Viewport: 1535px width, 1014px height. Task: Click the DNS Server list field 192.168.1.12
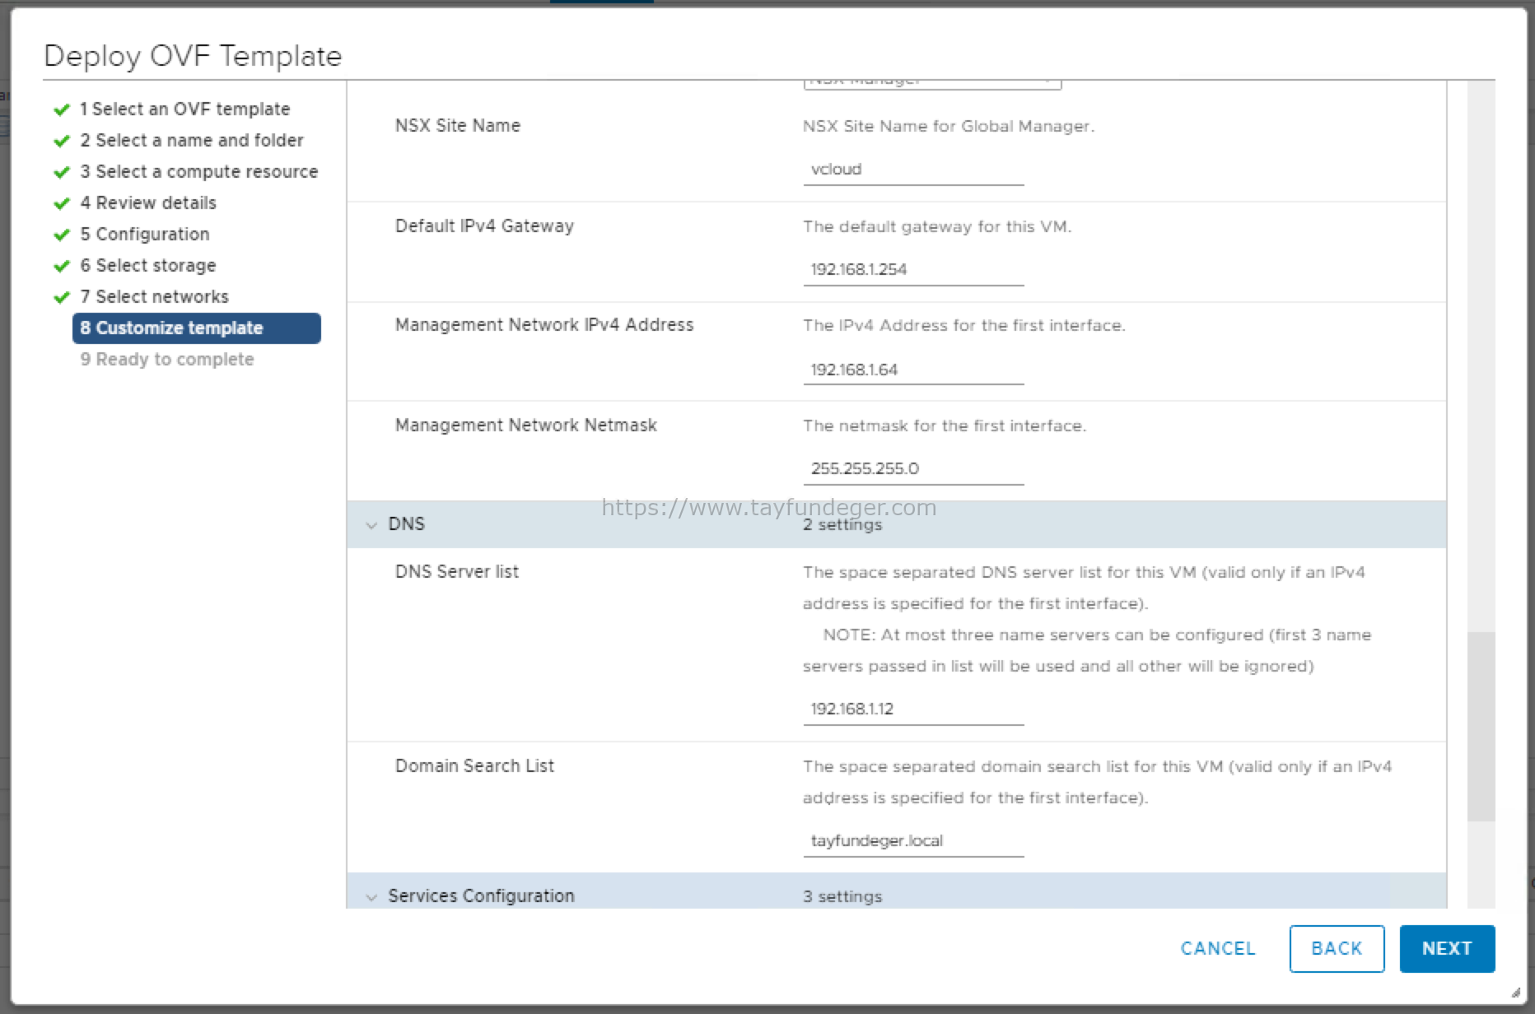coord(913,709)
